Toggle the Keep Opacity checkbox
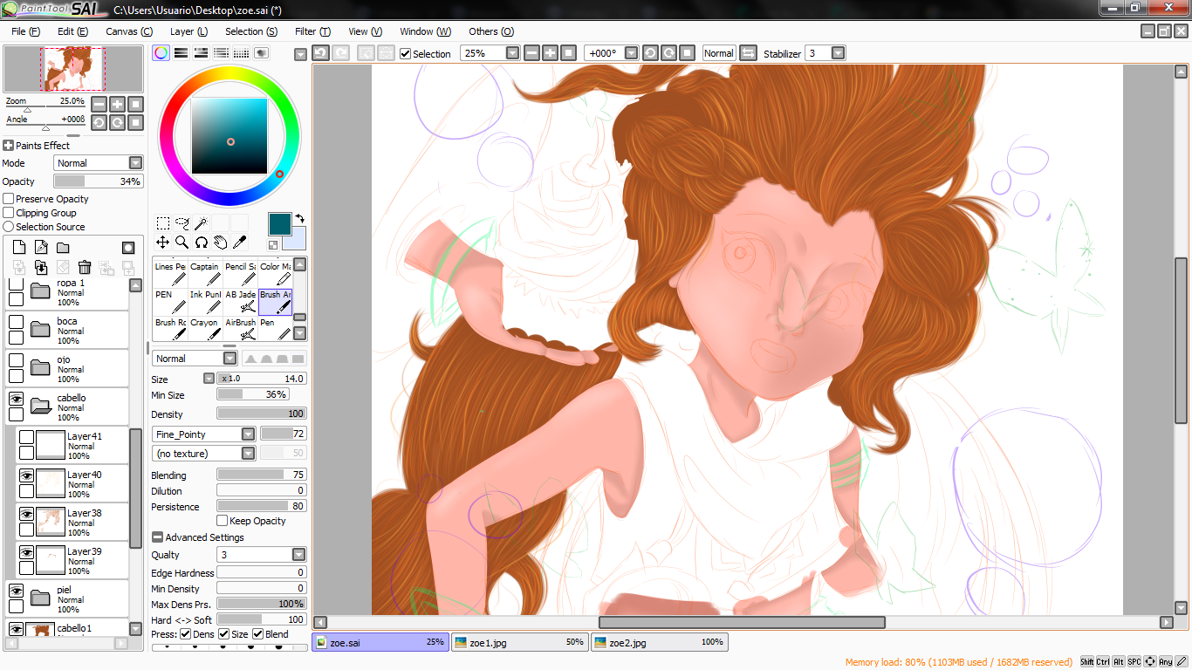 [222, 521]
